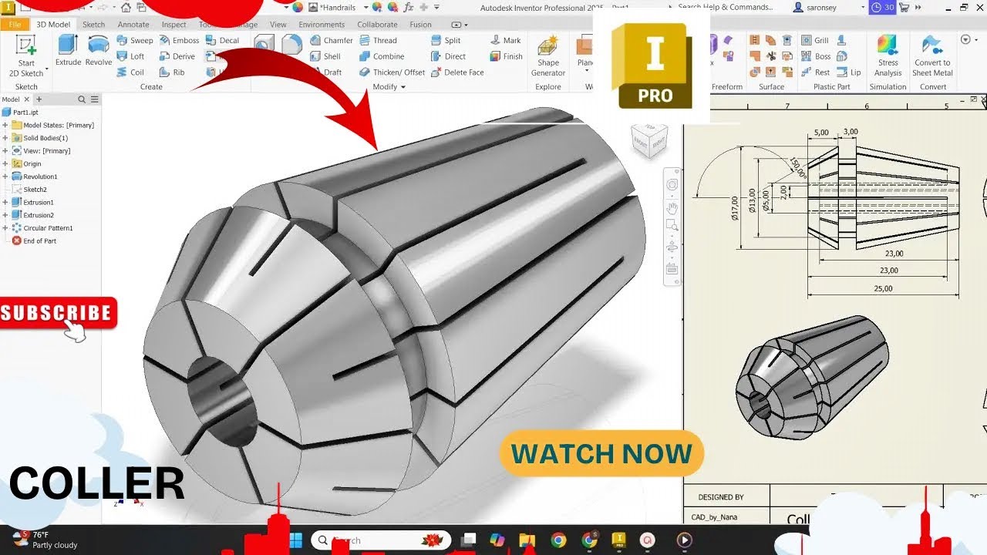Select the Boss plastic part tool

(816, 56)
